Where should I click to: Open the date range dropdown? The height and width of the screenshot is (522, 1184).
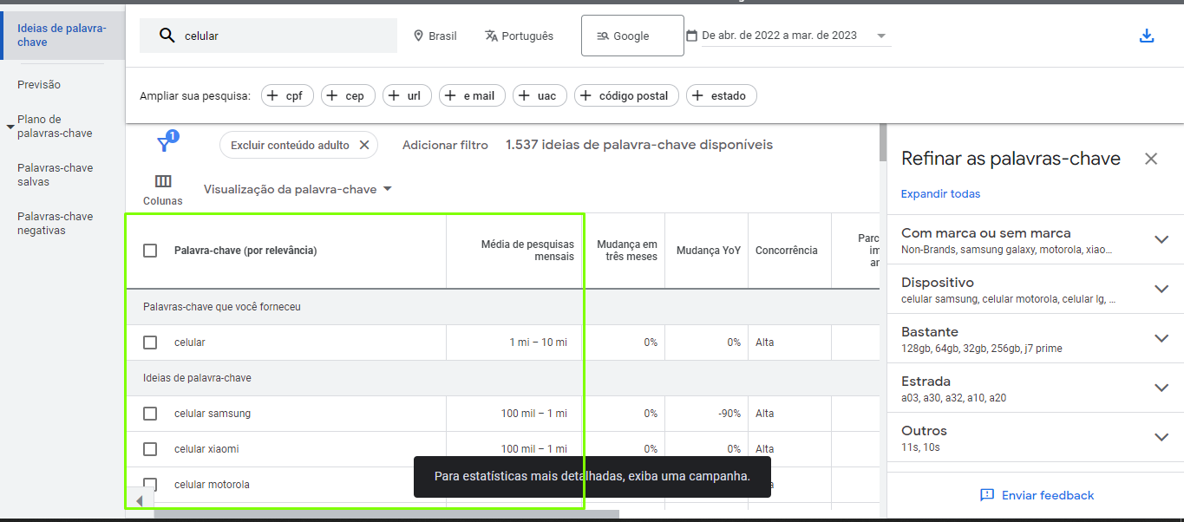(x=881, y=36)
